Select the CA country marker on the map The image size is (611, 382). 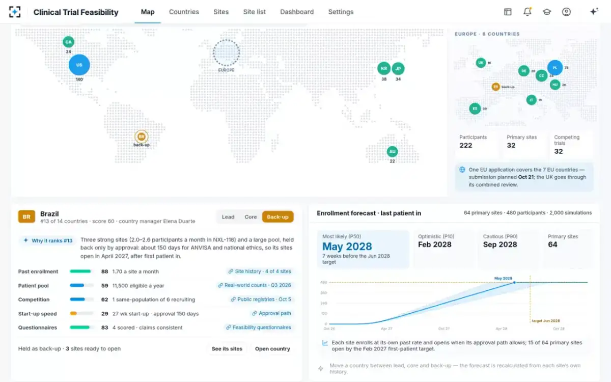point(68,42)
